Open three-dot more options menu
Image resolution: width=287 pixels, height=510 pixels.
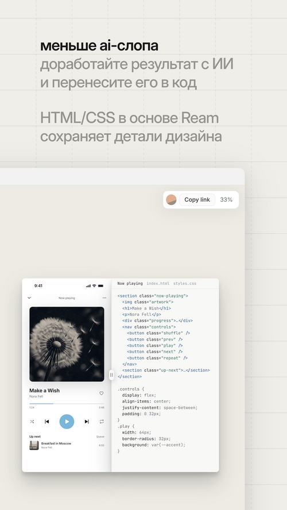(104, 297)
